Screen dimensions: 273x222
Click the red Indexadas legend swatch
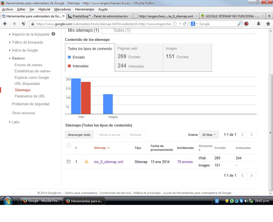(x=69, y=66)
